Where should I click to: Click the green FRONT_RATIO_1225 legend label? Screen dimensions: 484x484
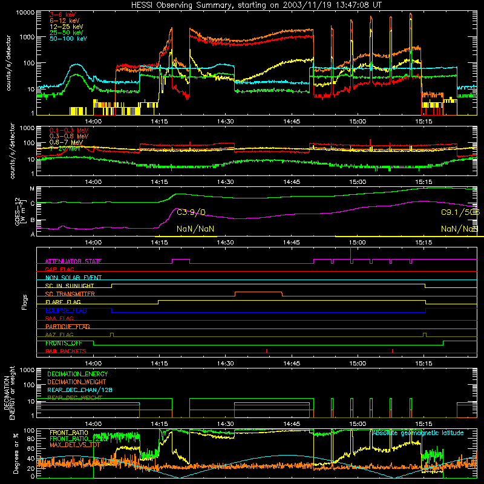pyautogui.click(x=79, y=439)
